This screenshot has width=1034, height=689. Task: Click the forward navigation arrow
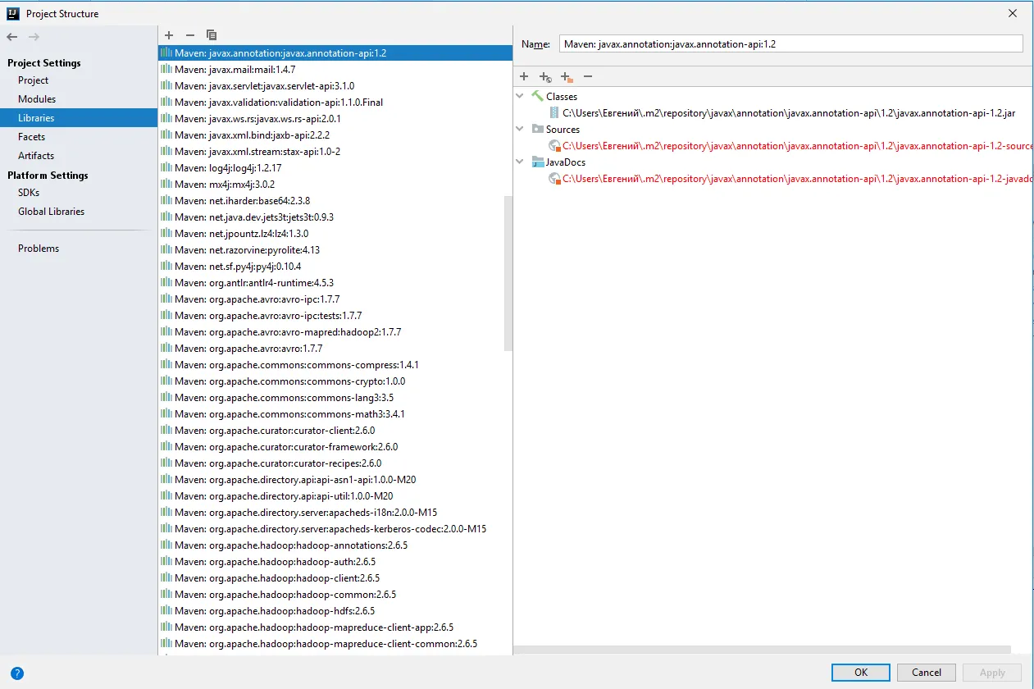(x=34, y=37)
